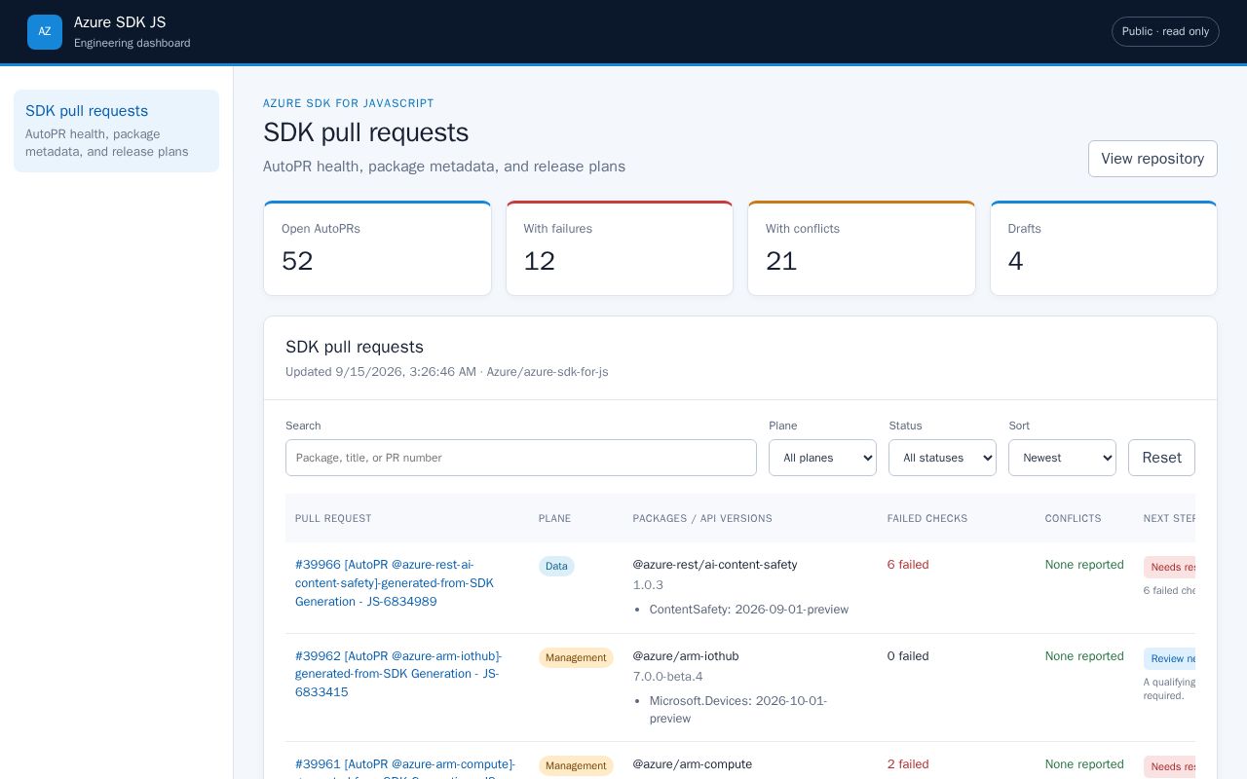Click the Failed Checks column header
Screen dimensions: 1247x779
point(927,518)
